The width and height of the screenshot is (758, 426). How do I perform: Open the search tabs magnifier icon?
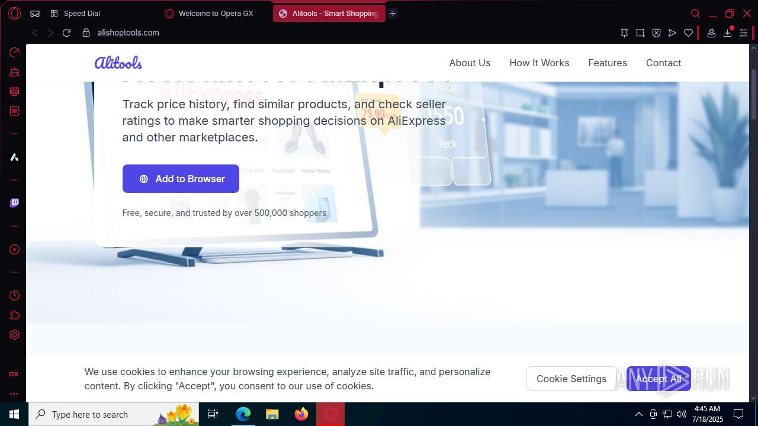pyautogui.click(x=696, y=13)
